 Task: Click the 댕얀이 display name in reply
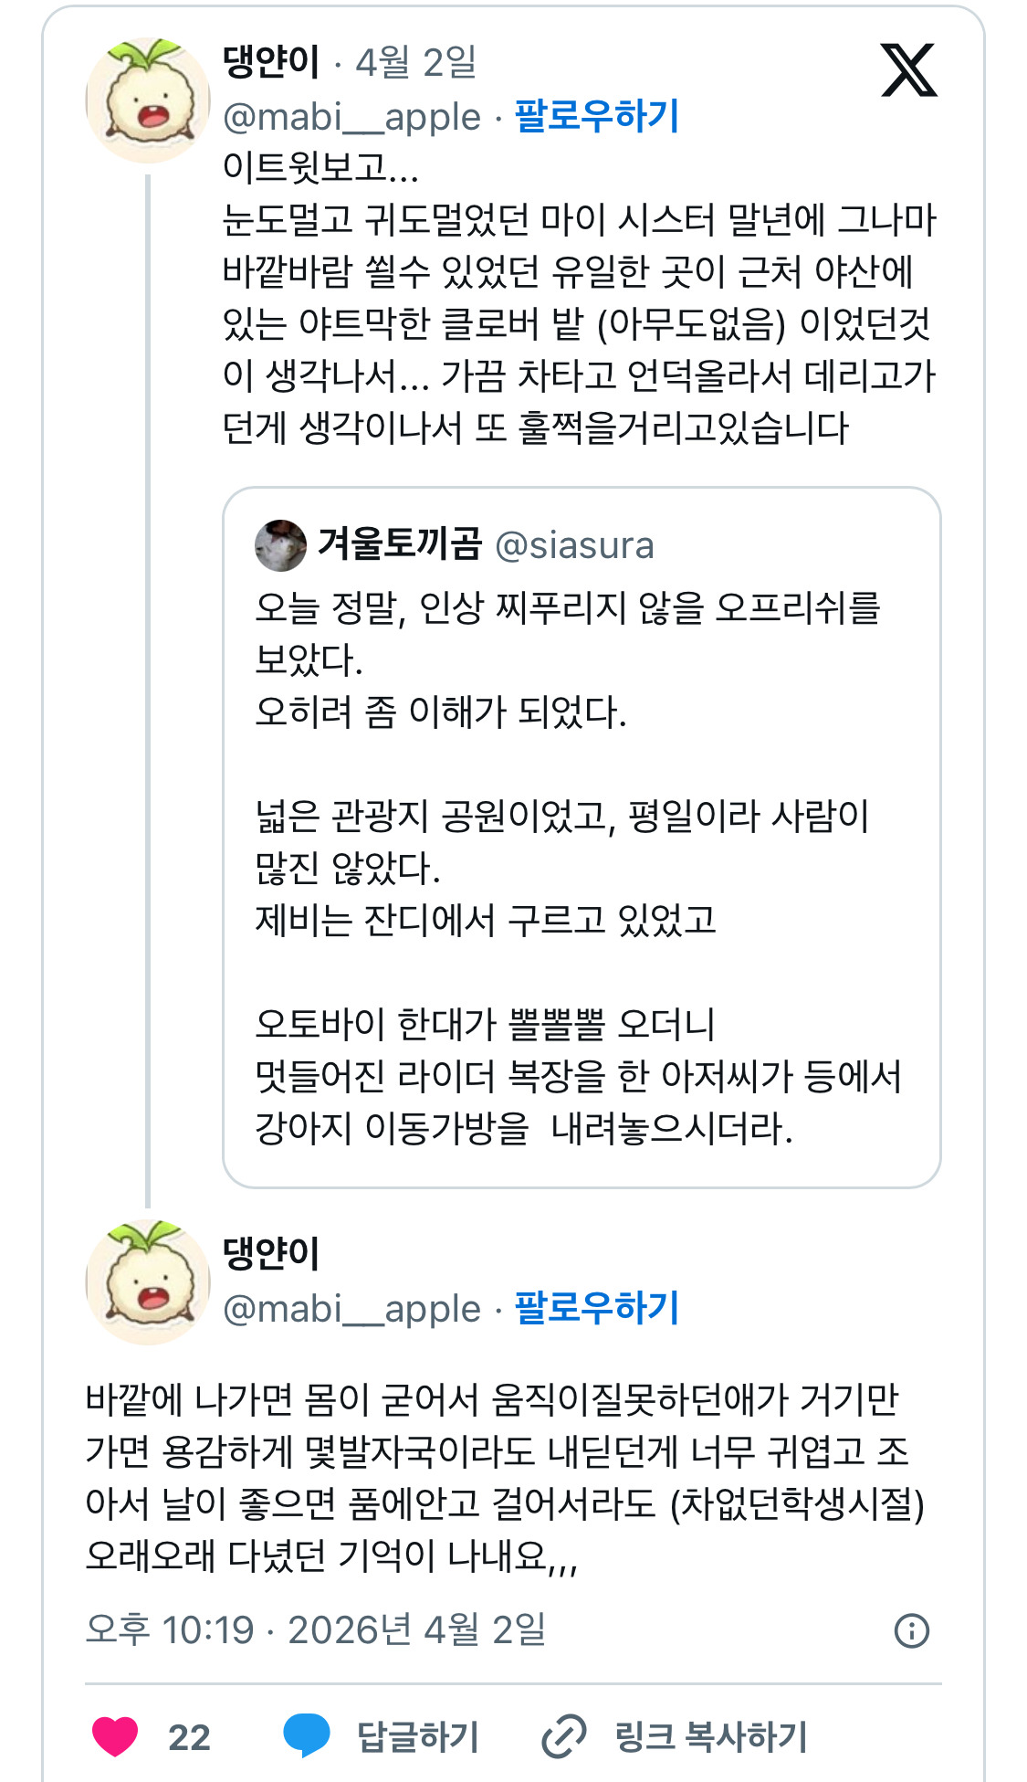pyautogui.click(x=271, y=1253)
